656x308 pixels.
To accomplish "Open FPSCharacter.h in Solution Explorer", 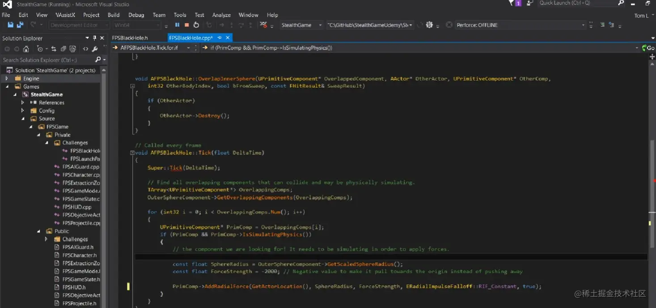I will tap(79, 255).
